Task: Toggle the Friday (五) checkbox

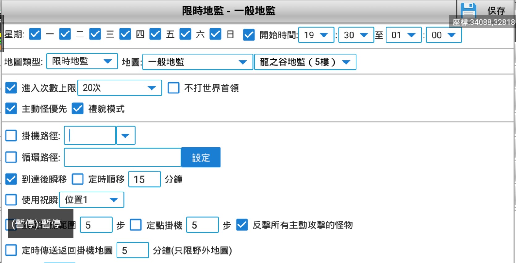Action: tap(155, 34)
